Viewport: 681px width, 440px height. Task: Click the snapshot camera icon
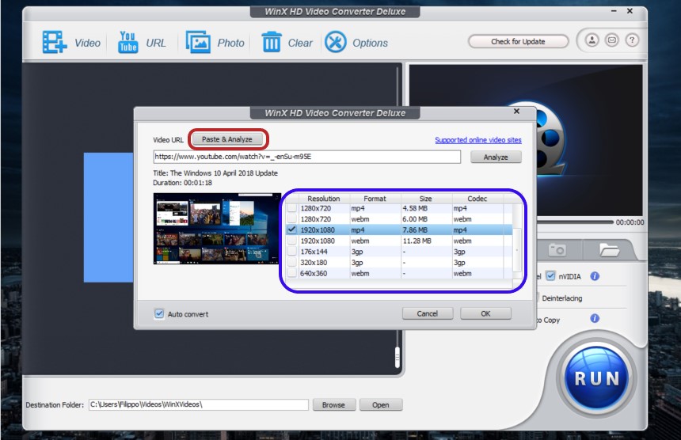(x=557, y=250)
